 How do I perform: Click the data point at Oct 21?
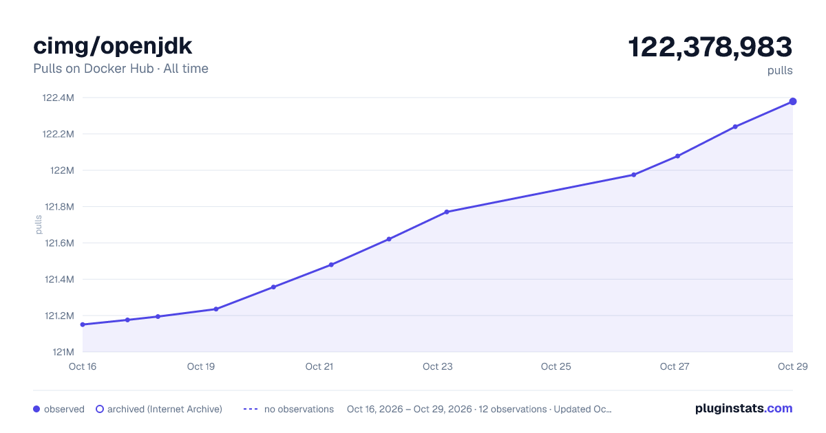[x=331, y=265]
